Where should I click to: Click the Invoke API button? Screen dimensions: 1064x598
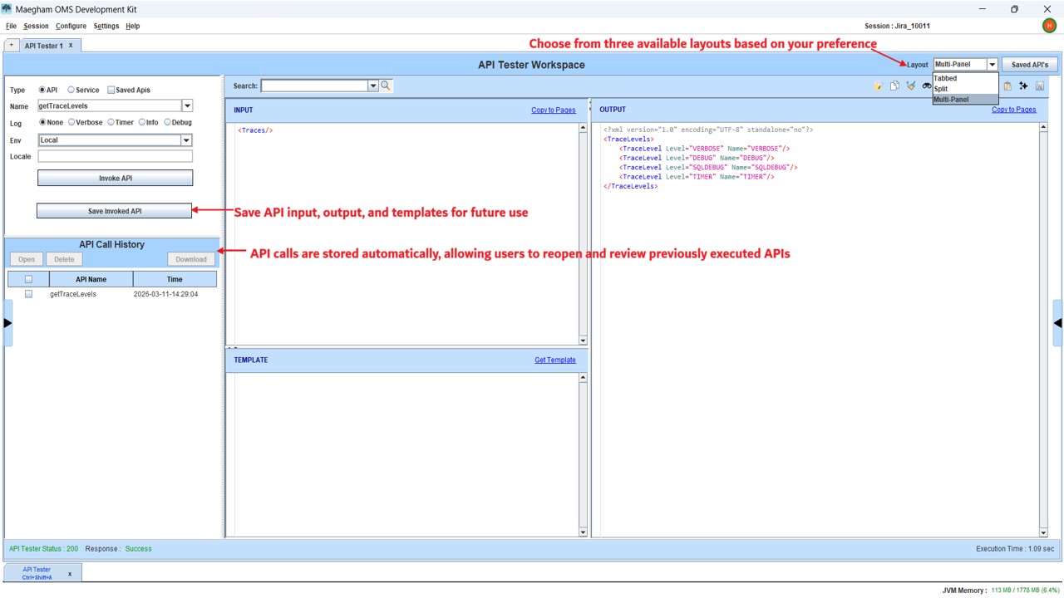click(x=114, y=177)
